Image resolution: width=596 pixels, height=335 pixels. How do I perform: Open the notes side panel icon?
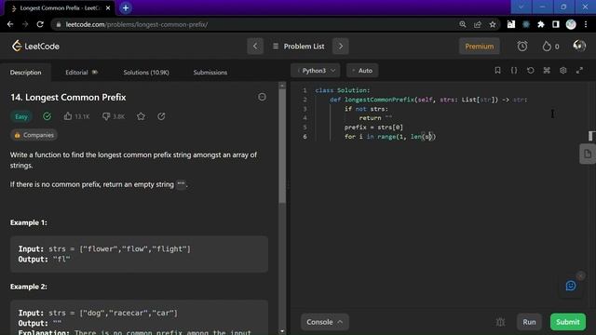pos(588,154)
